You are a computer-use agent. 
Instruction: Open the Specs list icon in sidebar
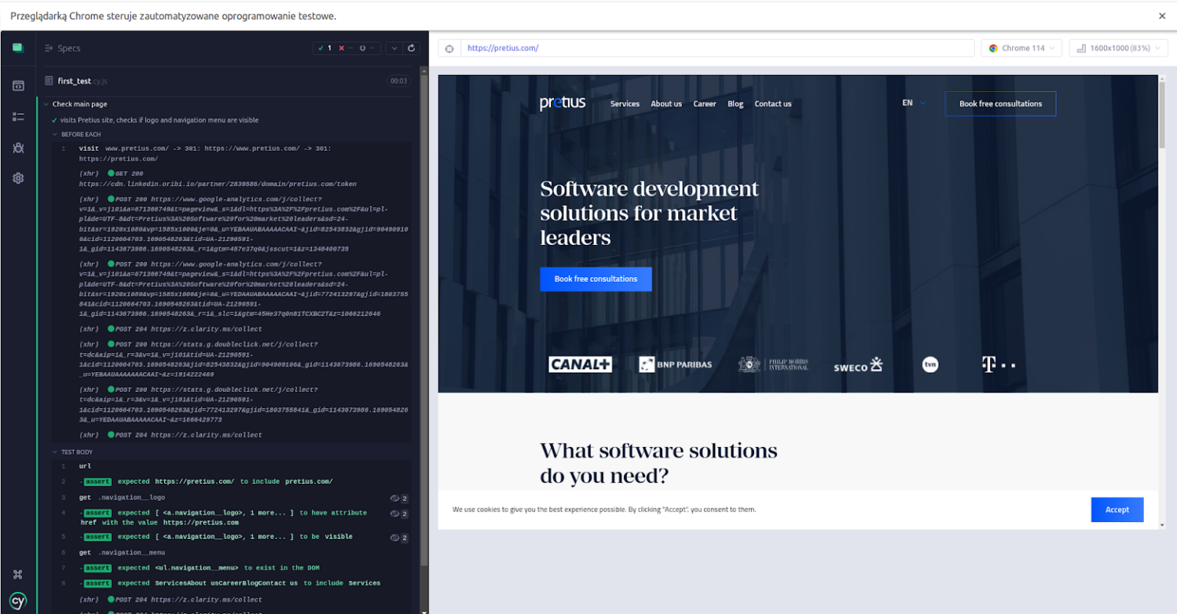18,86
